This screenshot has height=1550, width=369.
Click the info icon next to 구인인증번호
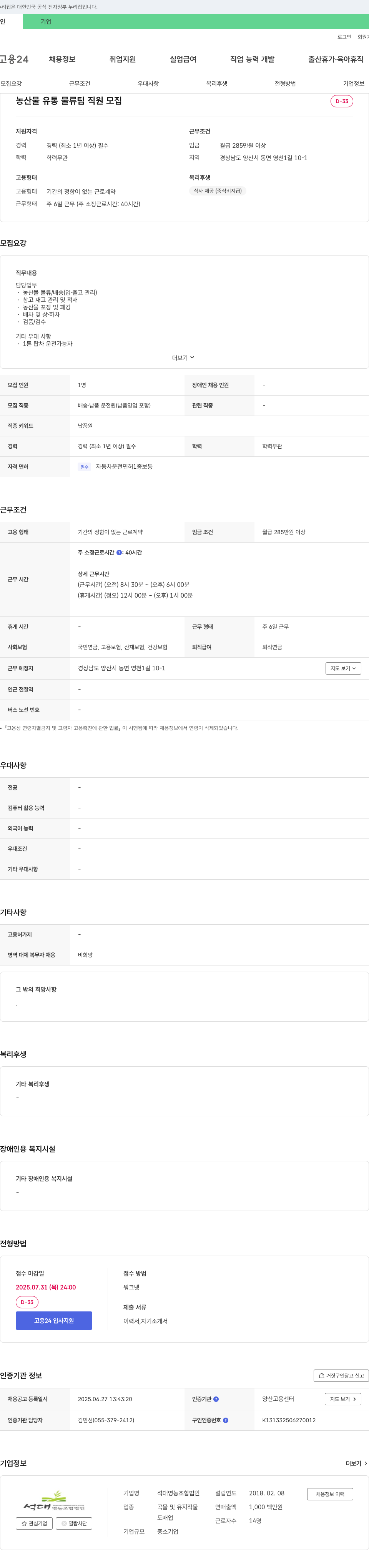(x=226, y=1421)
